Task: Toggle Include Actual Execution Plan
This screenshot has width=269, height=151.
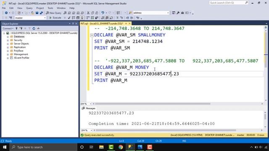Action: point(88,18)
